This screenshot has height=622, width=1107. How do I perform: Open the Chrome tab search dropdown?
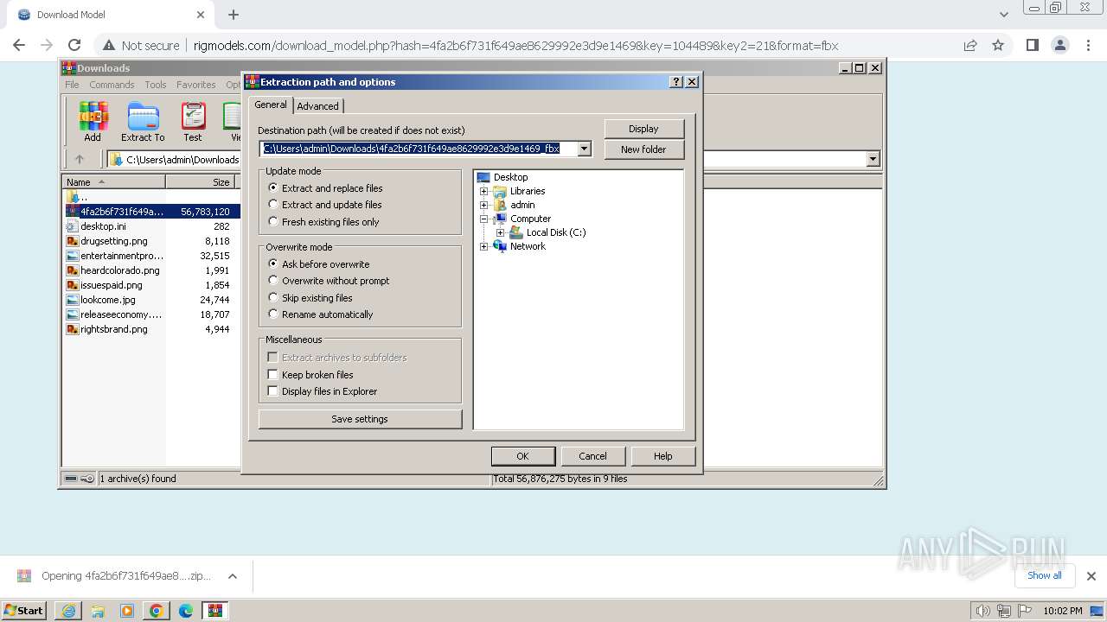[1004, 15]
